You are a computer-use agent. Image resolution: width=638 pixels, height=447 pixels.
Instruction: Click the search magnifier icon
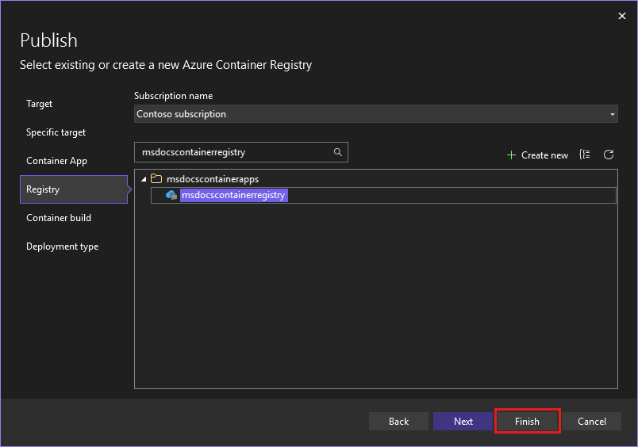(x=338, y=152)
